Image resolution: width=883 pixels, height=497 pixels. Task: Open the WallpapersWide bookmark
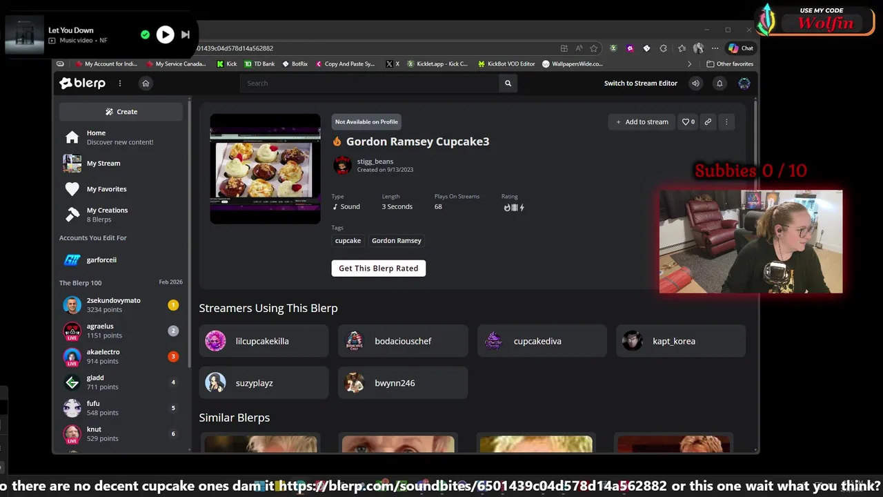click(x=573, y=64)
